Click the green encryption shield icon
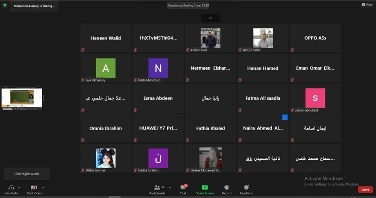The height and width of the screenshot is (198, 376). click(5, 5)
